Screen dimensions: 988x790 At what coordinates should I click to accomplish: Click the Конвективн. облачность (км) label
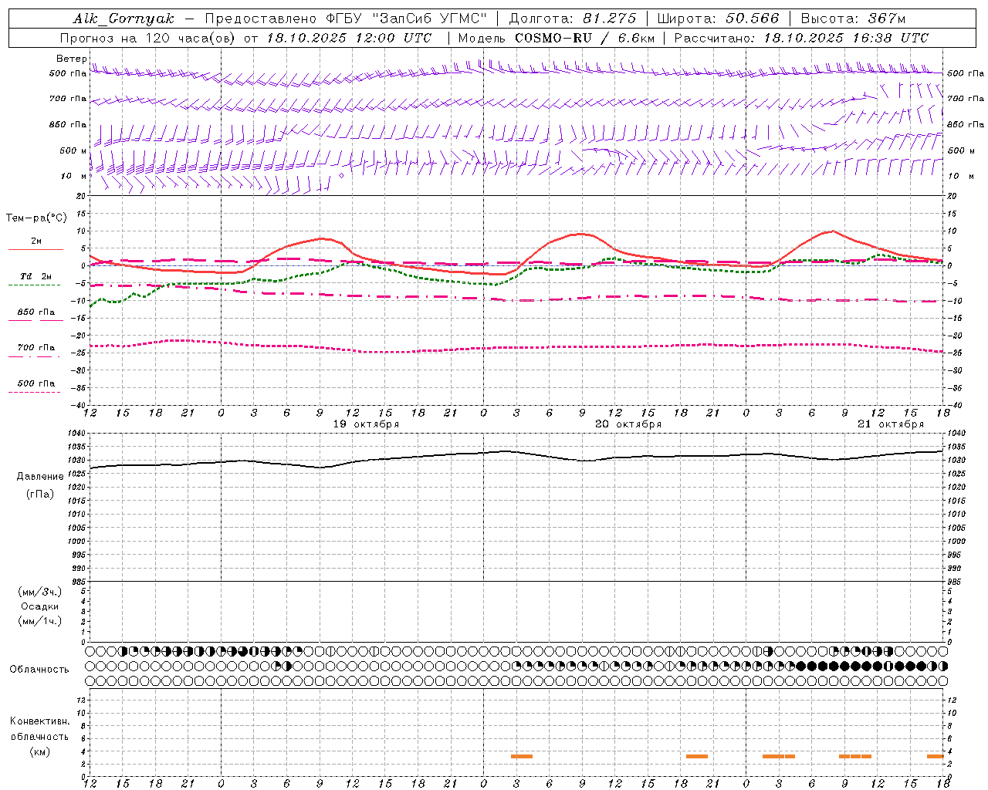(x=39, y=736)
